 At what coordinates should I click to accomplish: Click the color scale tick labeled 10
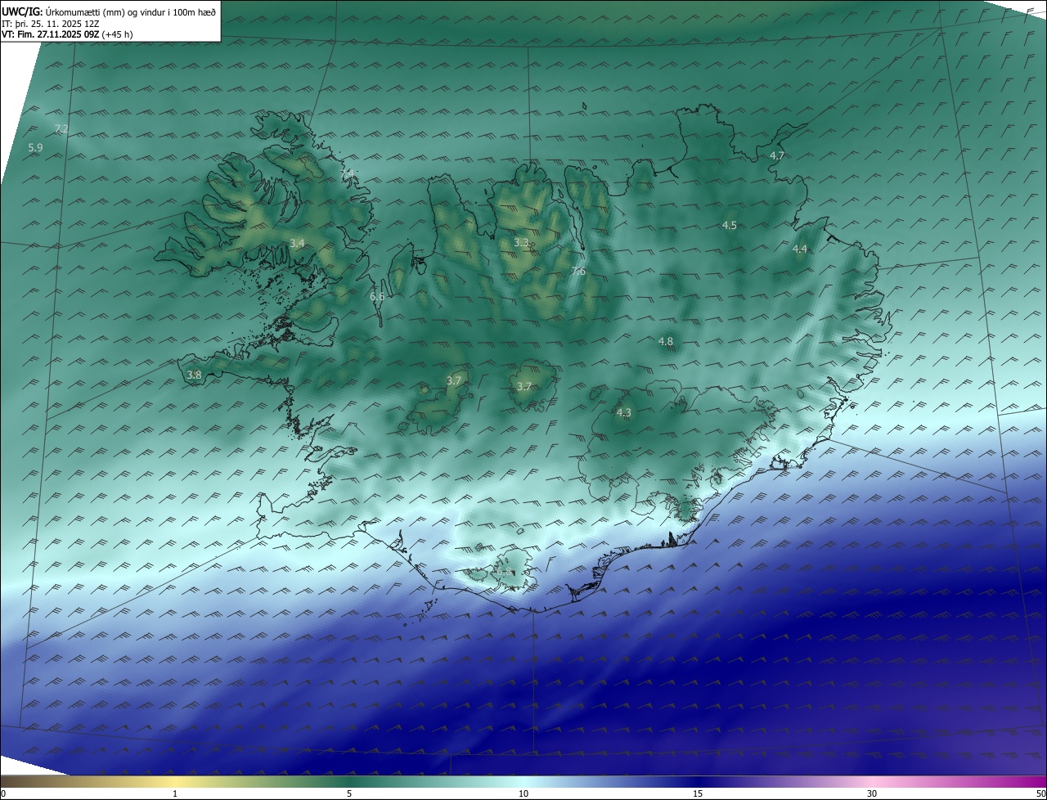click(x=523, y=793)
